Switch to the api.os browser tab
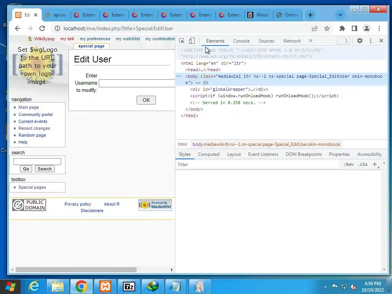 [x=56, y=15]
